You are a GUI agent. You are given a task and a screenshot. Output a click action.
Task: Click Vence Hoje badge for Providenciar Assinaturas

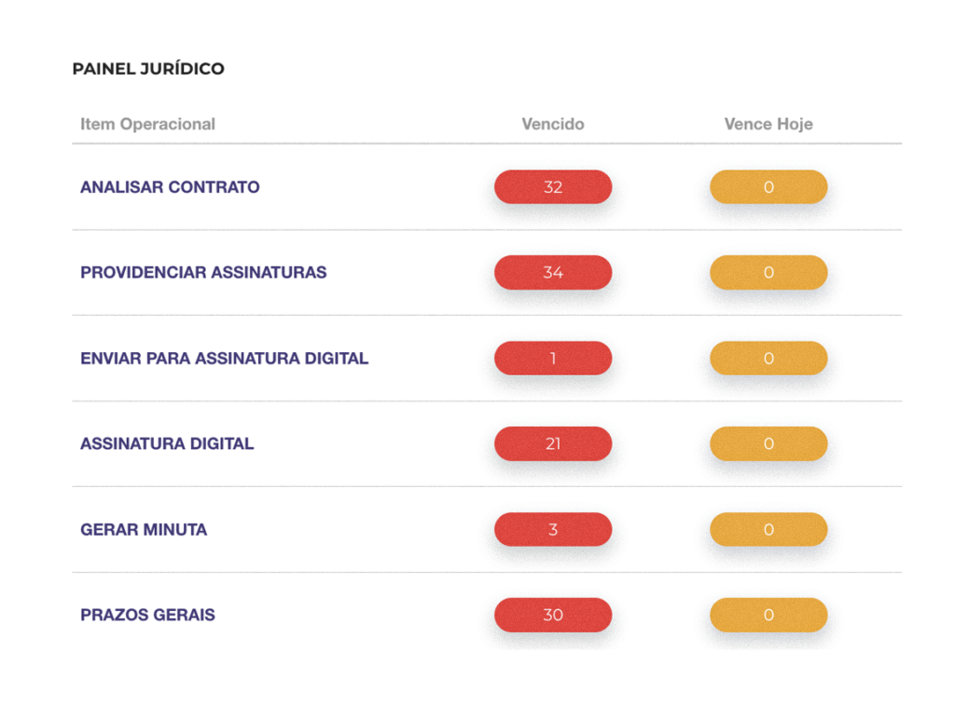[768, 272]
